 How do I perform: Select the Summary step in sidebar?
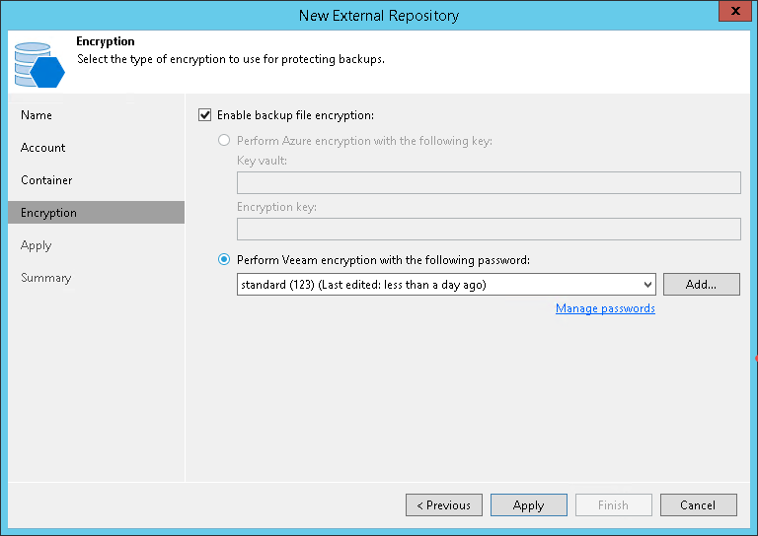coord(46,278)
